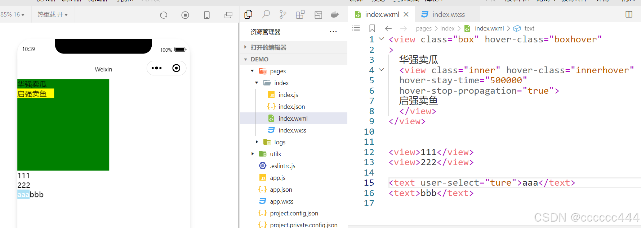
Task: Fold the code block at line 1
Action: coord(381,39)
